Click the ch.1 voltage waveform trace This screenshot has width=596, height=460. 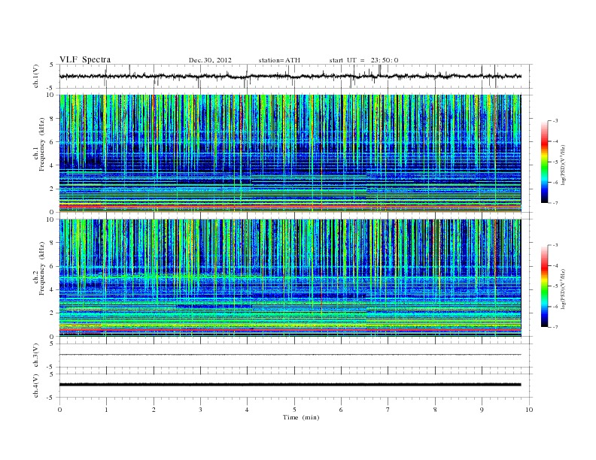[290, 76]
